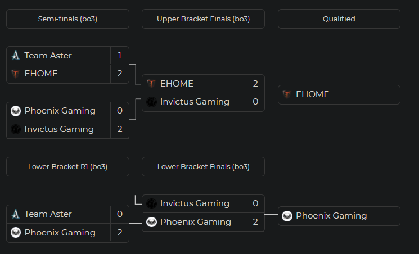Open Invictus Gaming name link in Semi-finals

58,129
